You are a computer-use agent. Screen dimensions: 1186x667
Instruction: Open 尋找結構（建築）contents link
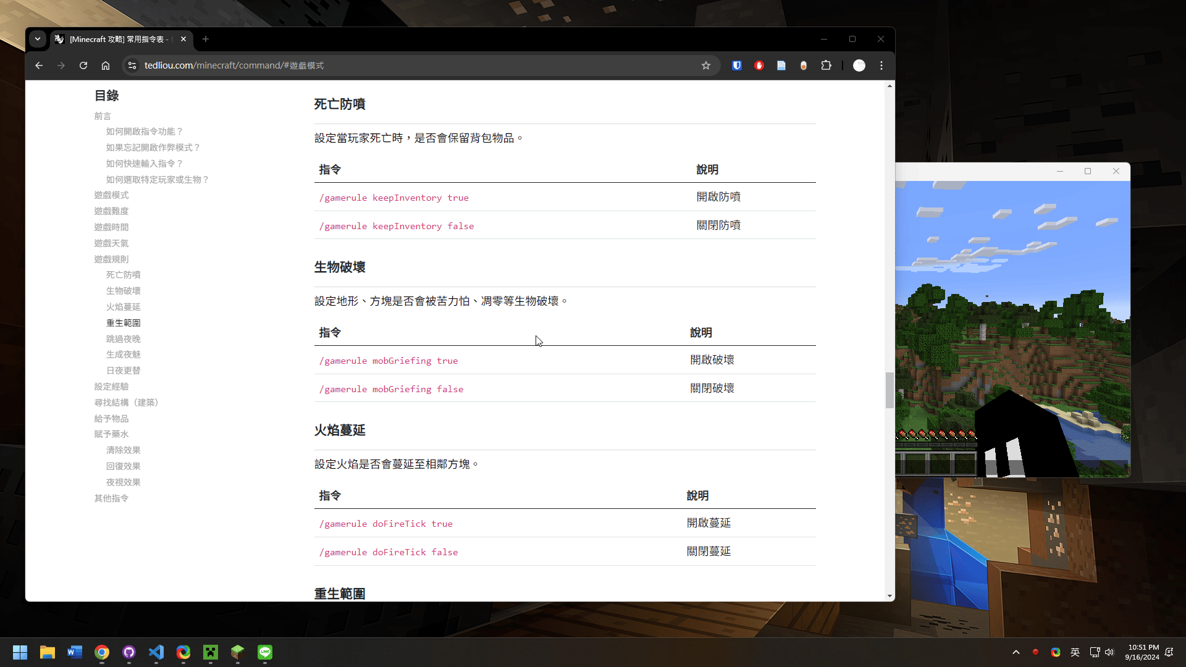tap(126, 403)
